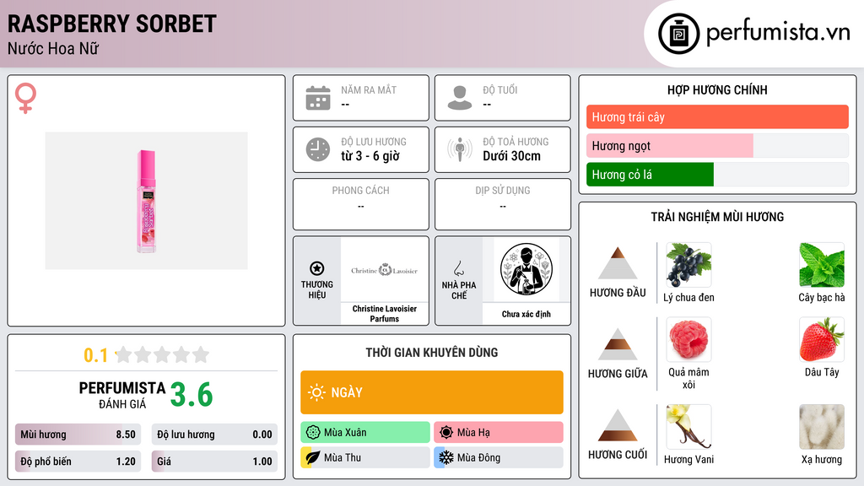
Task: Click the PERFUMISTA ĐÁNH GIÁ label
Action: click(x=122, y=395)
